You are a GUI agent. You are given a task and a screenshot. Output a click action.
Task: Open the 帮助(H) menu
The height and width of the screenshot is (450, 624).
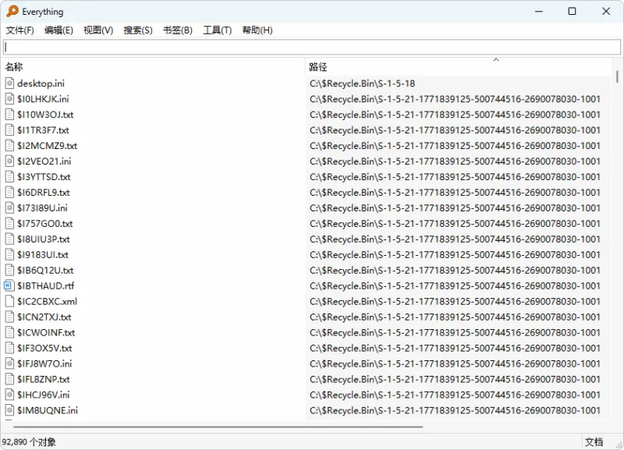pos(257,30)
